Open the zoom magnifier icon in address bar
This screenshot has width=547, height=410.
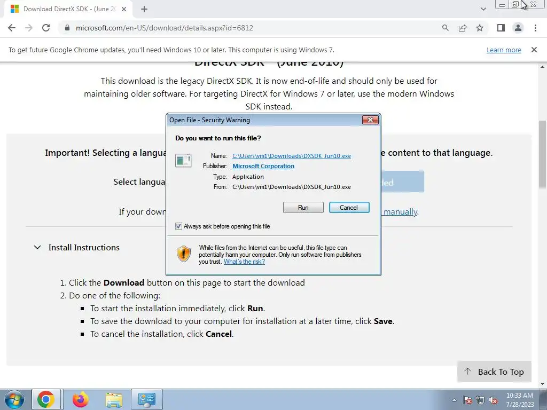(445, 28)
